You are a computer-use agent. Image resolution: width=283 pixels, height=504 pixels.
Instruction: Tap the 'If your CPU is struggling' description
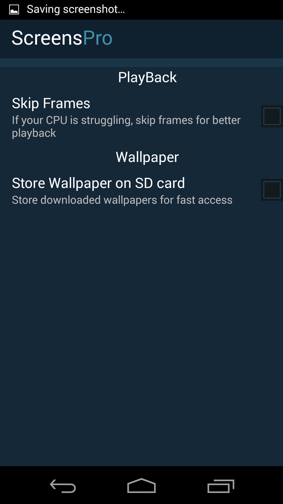pos(126,127)
